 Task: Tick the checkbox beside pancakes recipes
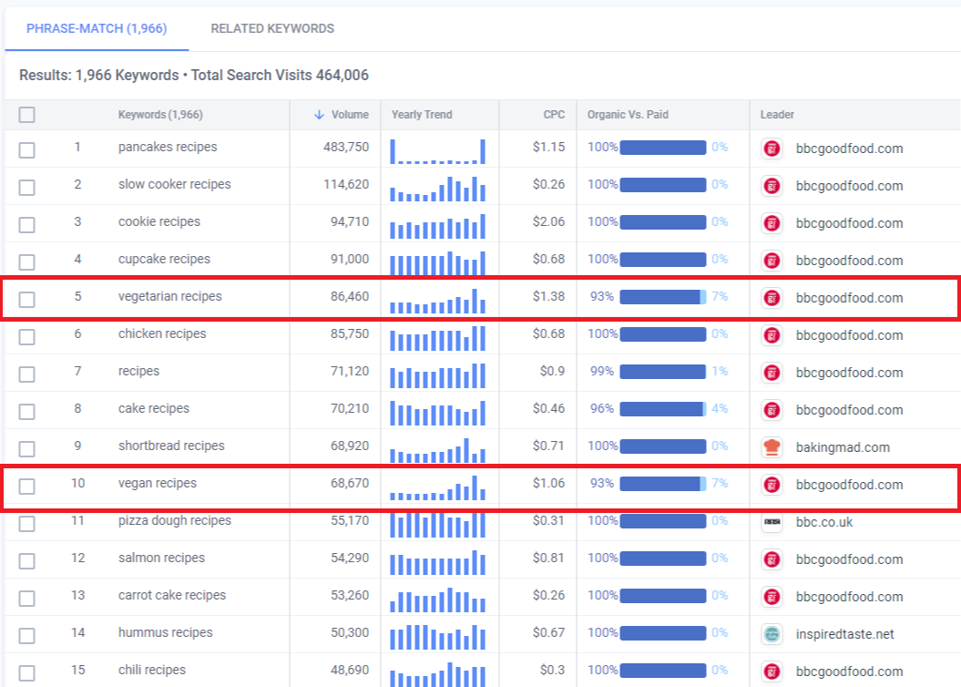pos(27,149)
